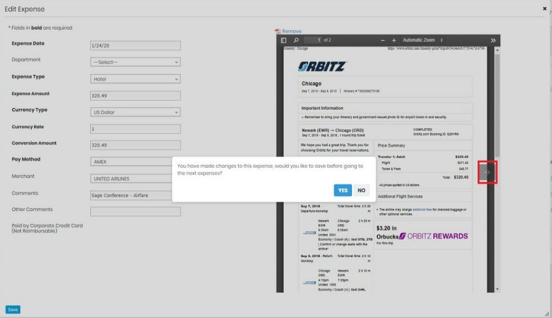
Task: Zoom in the PDF with plus
Action: tap(394, 41)
